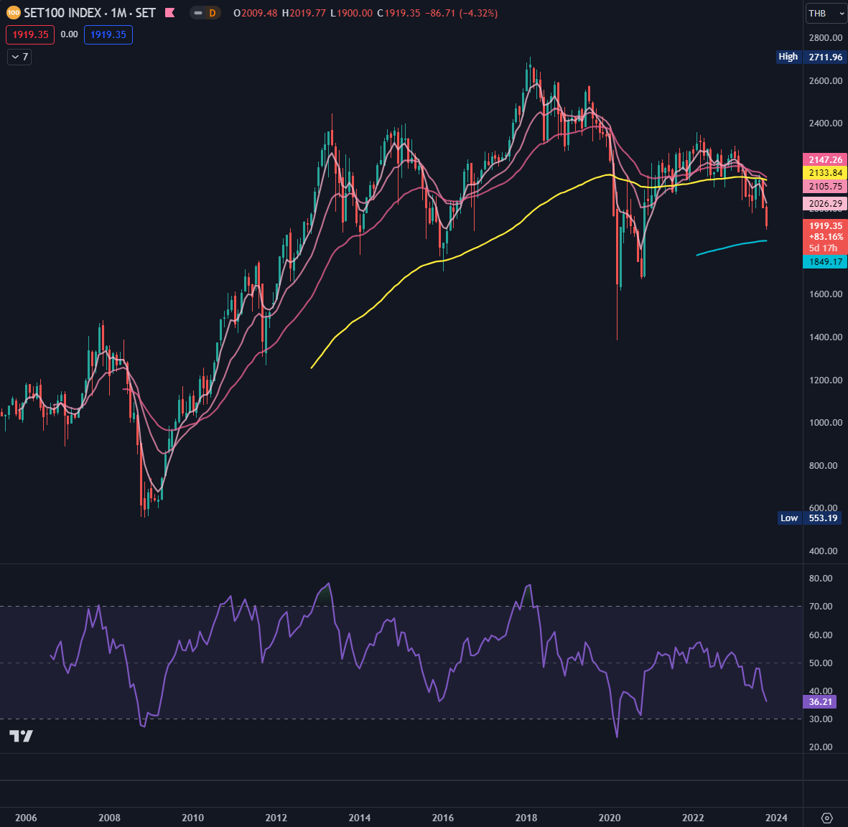Click the 2018 label on the time axis
The height and width of the screenshot is (827, 848).
pyautogui.click(x=526, y=818)
